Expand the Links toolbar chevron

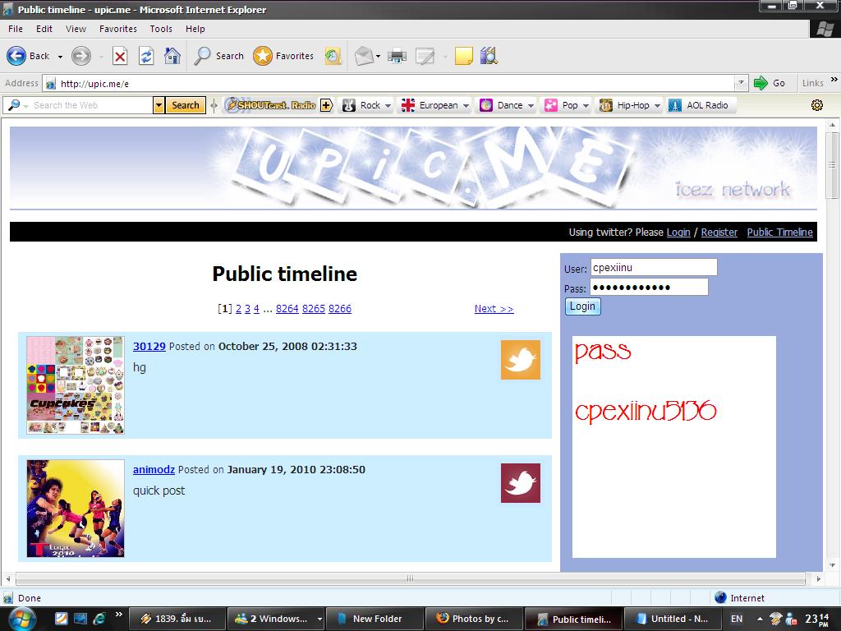coord(834,80)
